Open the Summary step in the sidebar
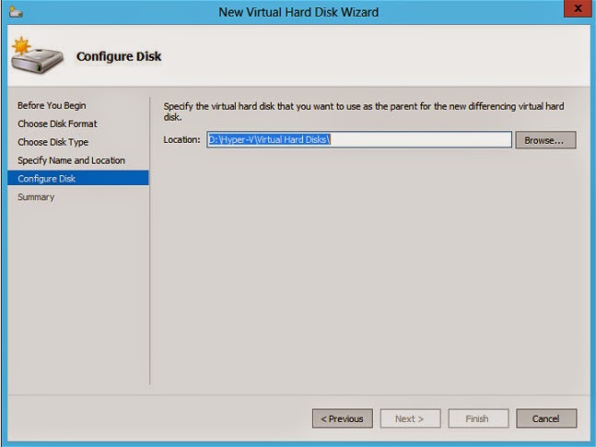This screenshot has height=447, width=596. click(36, 197)
